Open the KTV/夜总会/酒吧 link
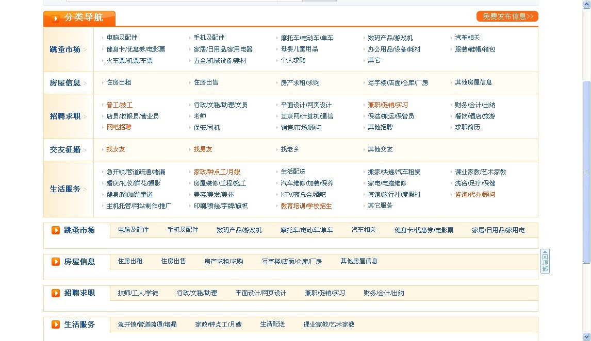Image resolution: width=591 pixels, height=341 pixels. pos(303,195)
